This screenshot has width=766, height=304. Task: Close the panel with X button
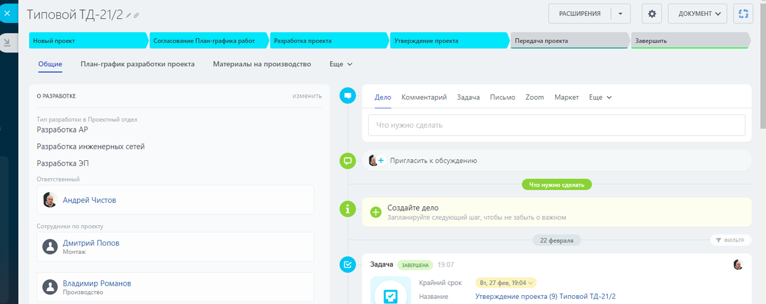pos(8,12)
